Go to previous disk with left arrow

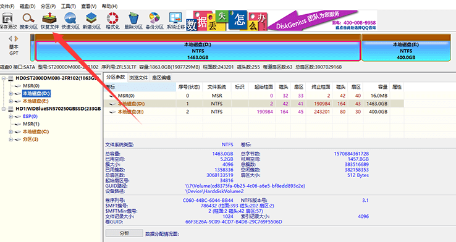click(11, 38)
